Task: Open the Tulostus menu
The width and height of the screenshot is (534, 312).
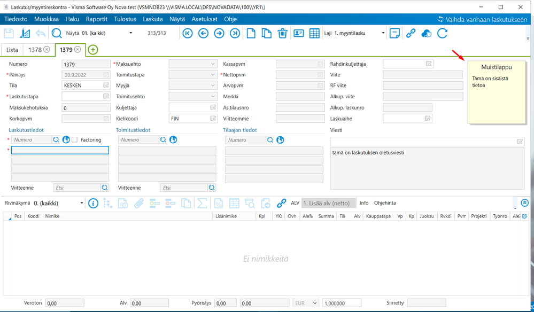Action: [125, 19]
